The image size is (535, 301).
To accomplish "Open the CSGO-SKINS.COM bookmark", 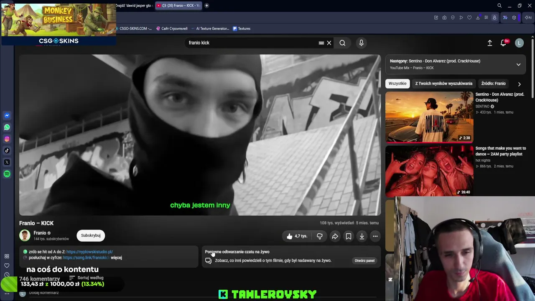I will (x=134, y=28).
